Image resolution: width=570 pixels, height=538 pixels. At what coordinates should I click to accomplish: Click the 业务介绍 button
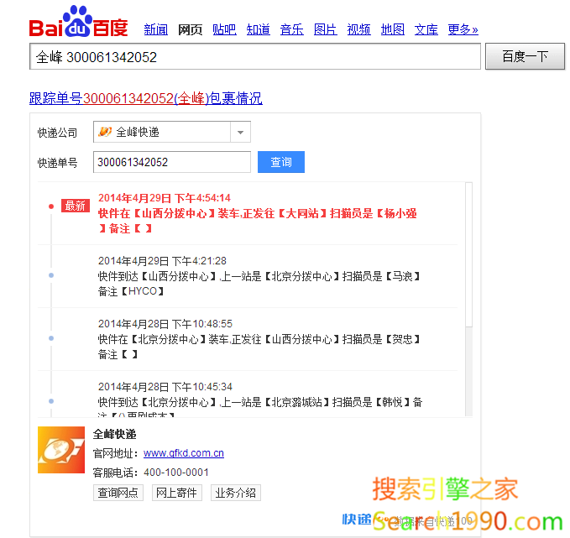coord(236,493)
